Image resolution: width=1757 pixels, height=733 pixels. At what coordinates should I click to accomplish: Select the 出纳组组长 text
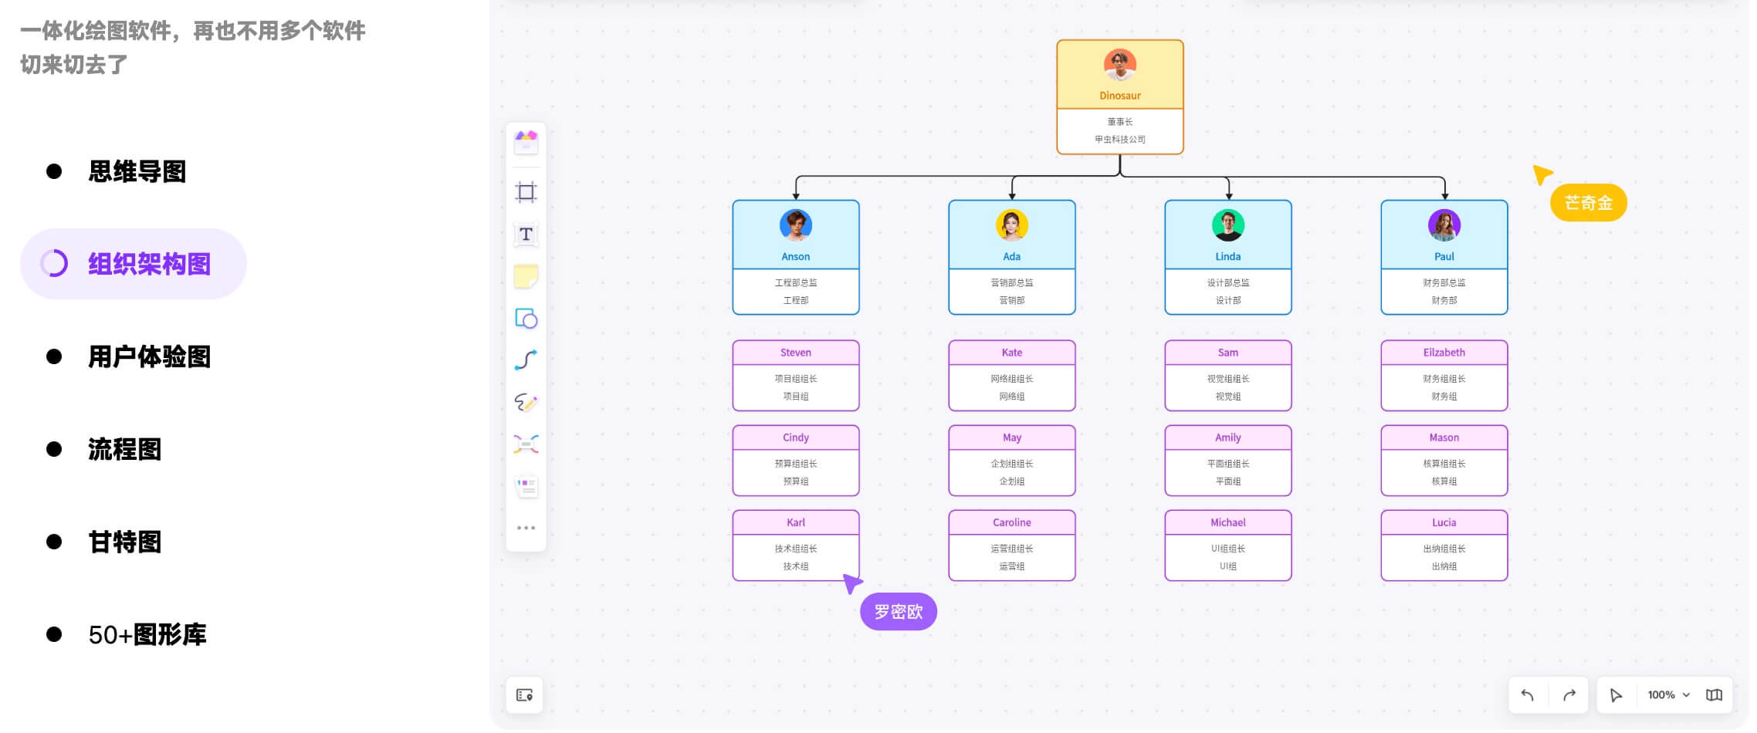[x=1444, y=549]
